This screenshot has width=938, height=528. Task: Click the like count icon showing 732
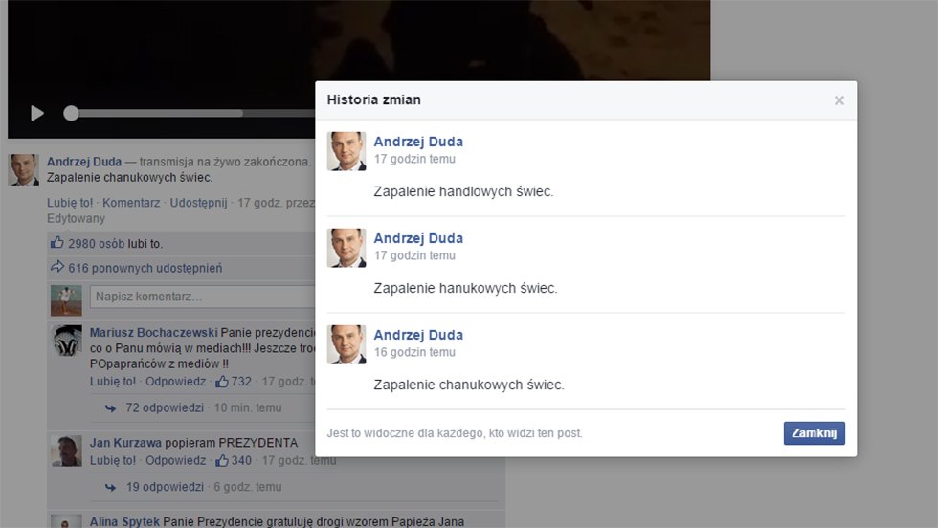point(222,382)
